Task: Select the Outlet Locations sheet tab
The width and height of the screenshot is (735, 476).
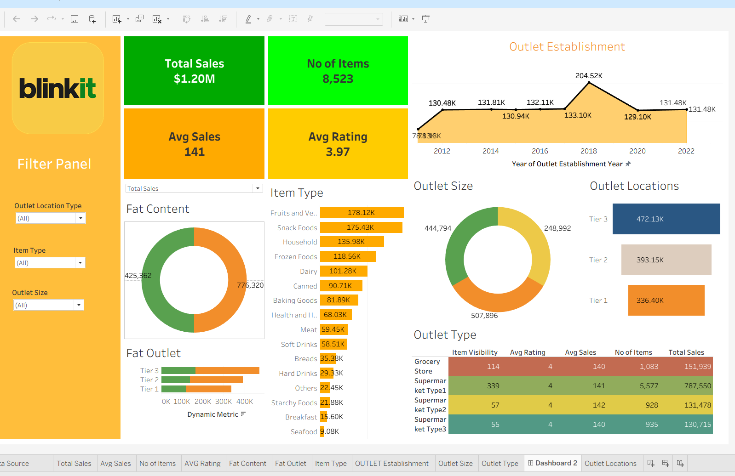Action: 610,463
